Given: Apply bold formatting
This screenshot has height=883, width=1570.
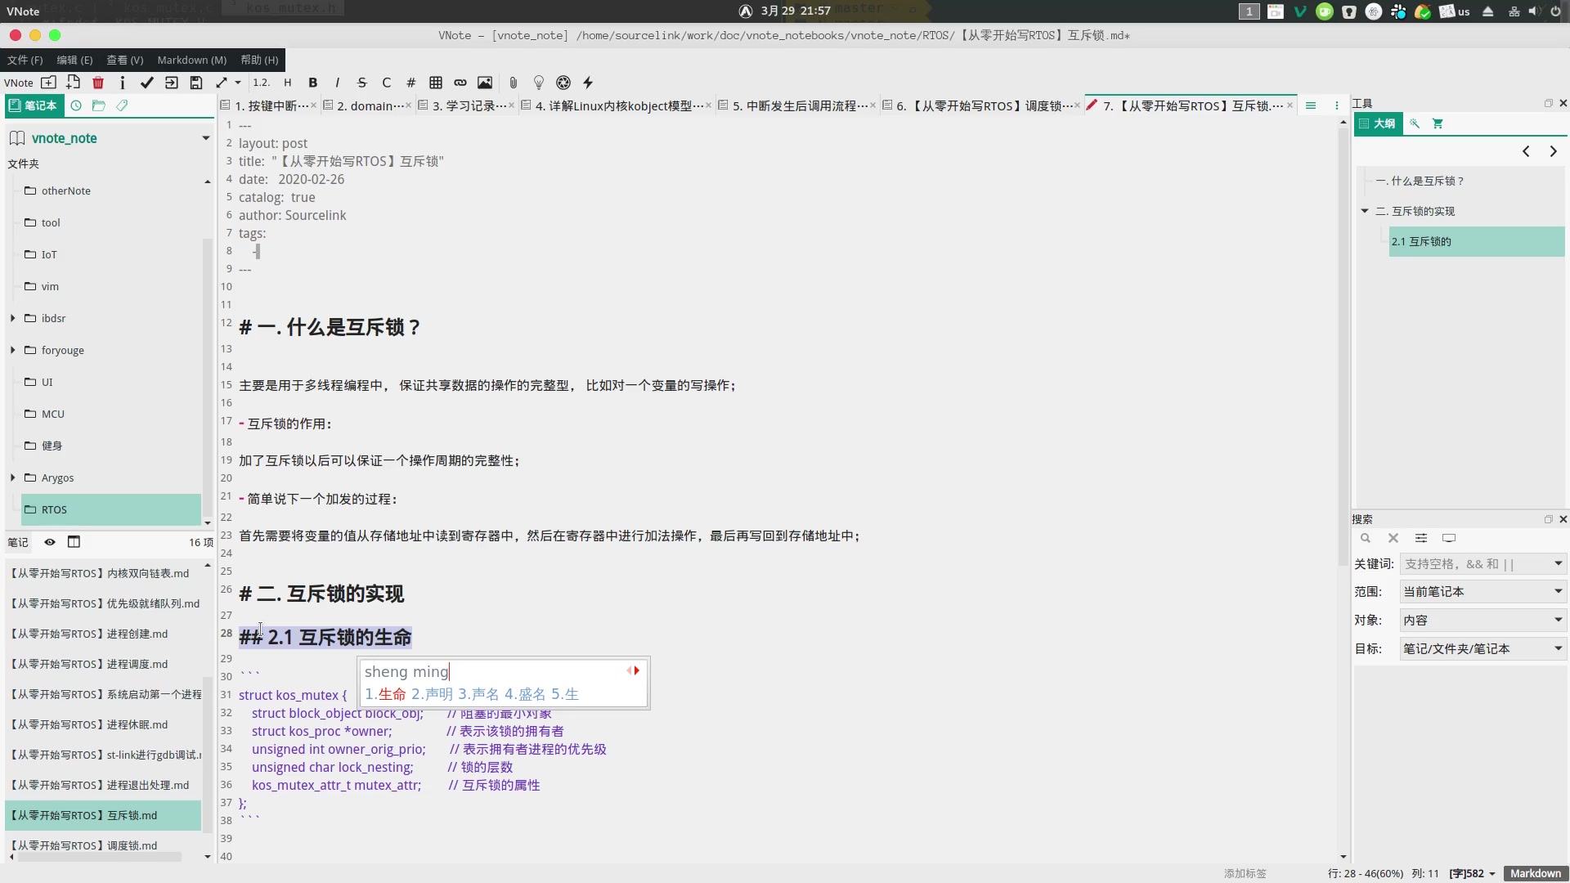Looking at the screenshot, I should click(x=312, y=83).
